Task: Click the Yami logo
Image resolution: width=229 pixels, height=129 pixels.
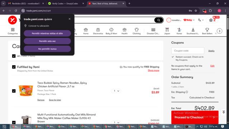Action: [13, 20]
